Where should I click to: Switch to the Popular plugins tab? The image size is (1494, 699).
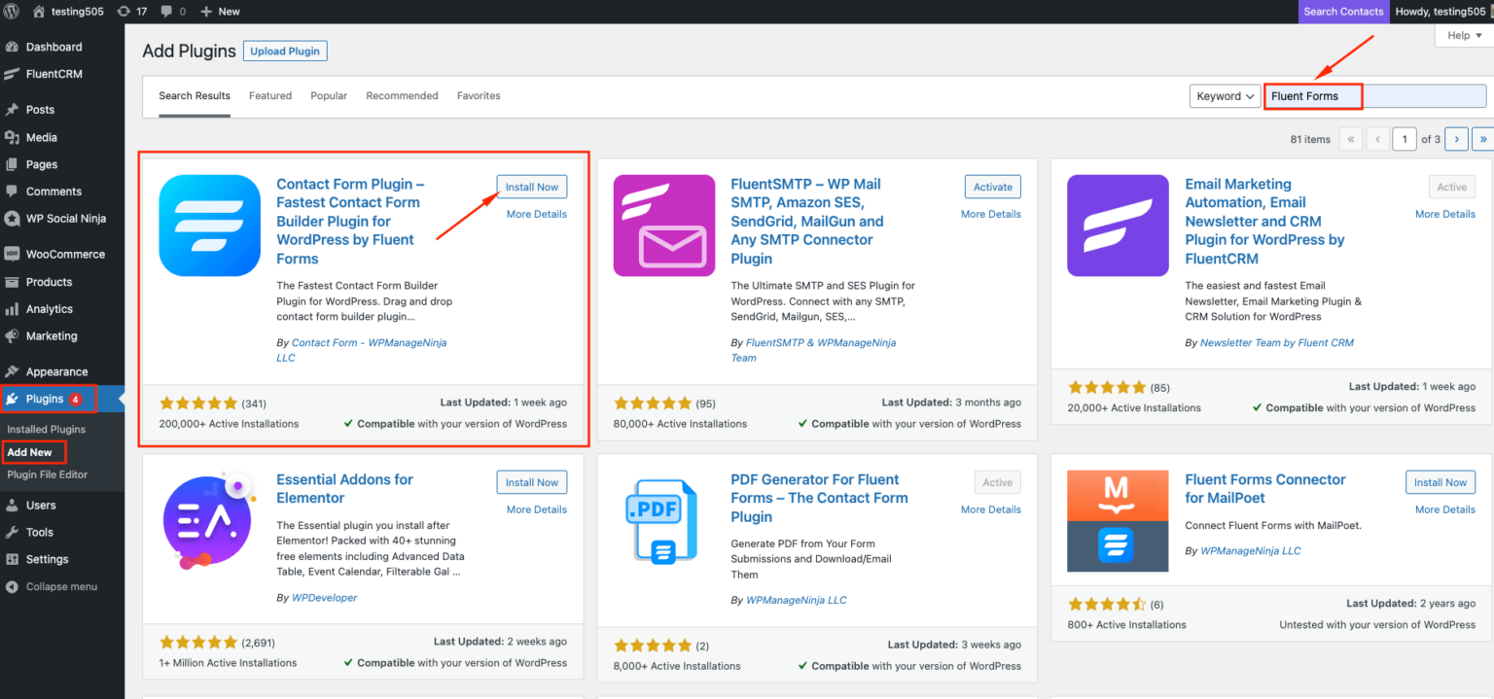tap(329, 95)
